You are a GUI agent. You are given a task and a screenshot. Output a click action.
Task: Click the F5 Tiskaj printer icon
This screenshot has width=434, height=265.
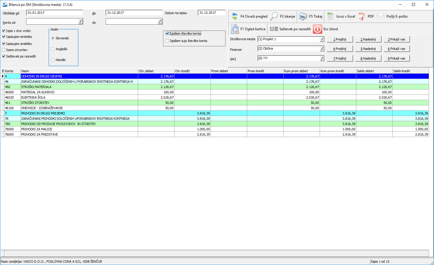(303, 16)
